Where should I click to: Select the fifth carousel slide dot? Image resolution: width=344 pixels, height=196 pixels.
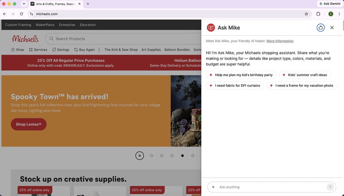tap(193, 156)
